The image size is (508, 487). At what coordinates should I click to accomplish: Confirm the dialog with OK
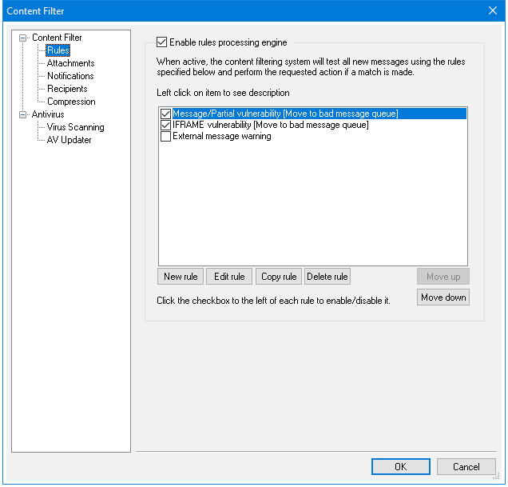[400, 467]
